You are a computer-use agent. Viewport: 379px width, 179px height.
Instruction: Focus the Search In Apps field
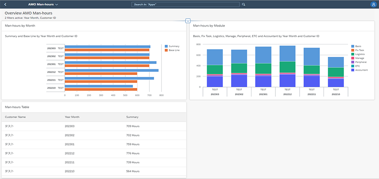click(x=185, y=4)
